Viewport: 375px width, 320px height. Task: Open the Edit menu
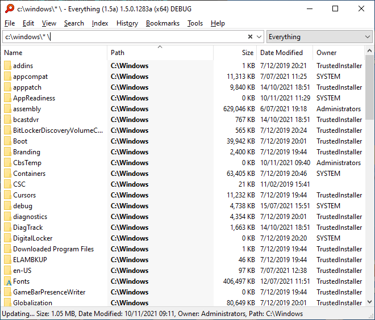tap(28, 23)
